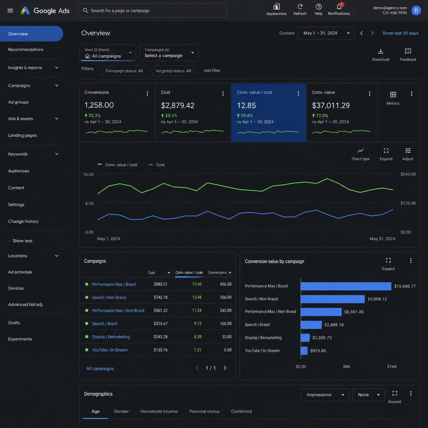The image size is (428, 428).
Task: Switch to Combined demographics tab
Action: click(241, 411)
